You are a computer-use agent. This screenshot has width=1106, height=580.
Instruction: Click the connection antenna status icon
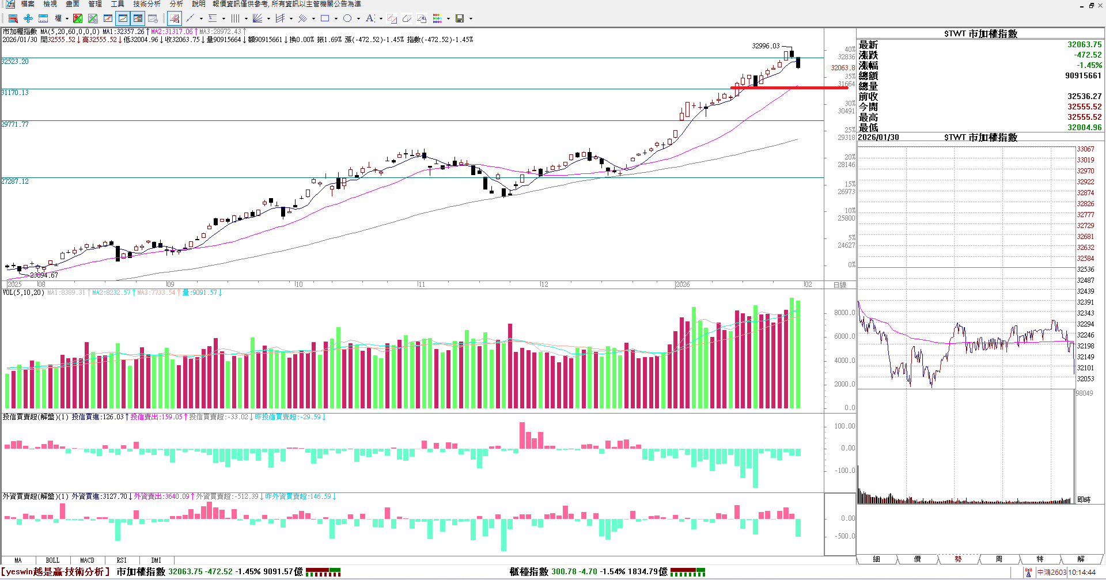coord(1028,572)
